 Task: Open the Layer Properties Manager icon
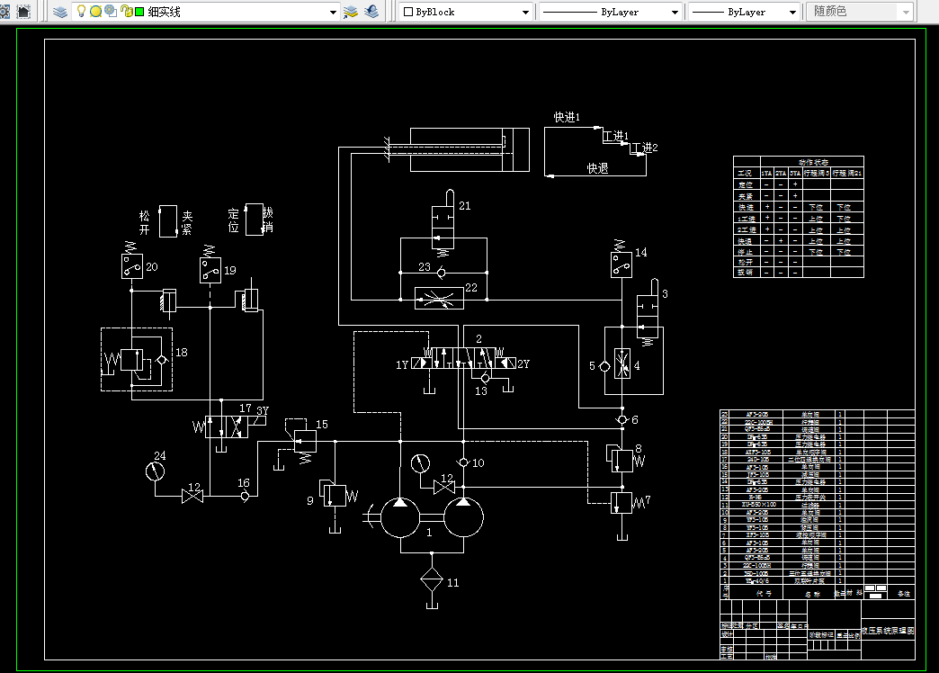60,12
